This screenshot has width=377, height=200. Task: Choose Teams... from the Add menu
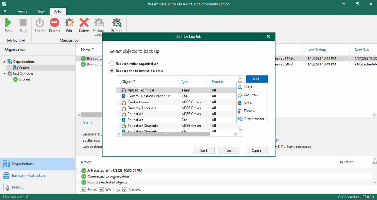pyautogui.click(x=250, y=111)
